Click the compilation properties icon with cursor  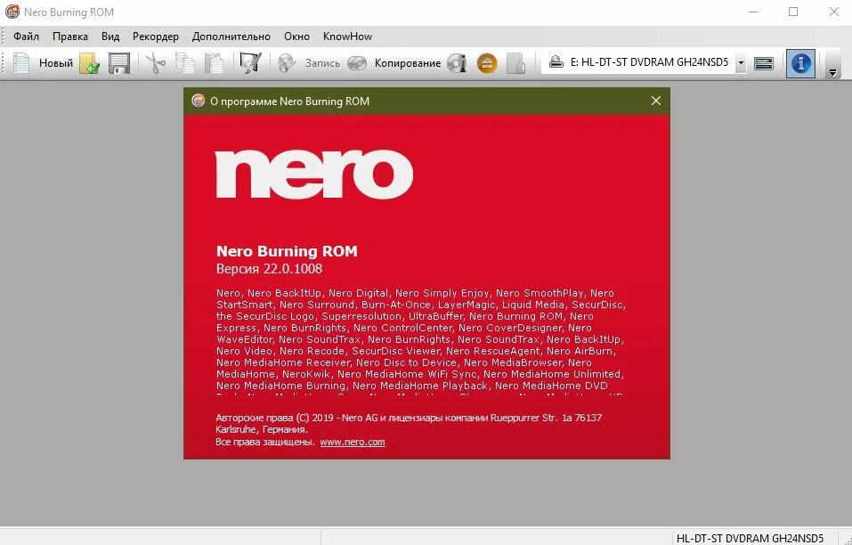[250, 63]
